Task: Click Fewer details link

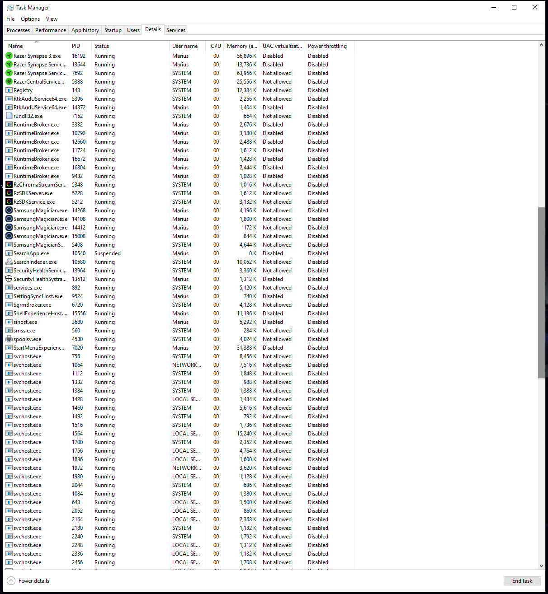Action: (34, 581)
